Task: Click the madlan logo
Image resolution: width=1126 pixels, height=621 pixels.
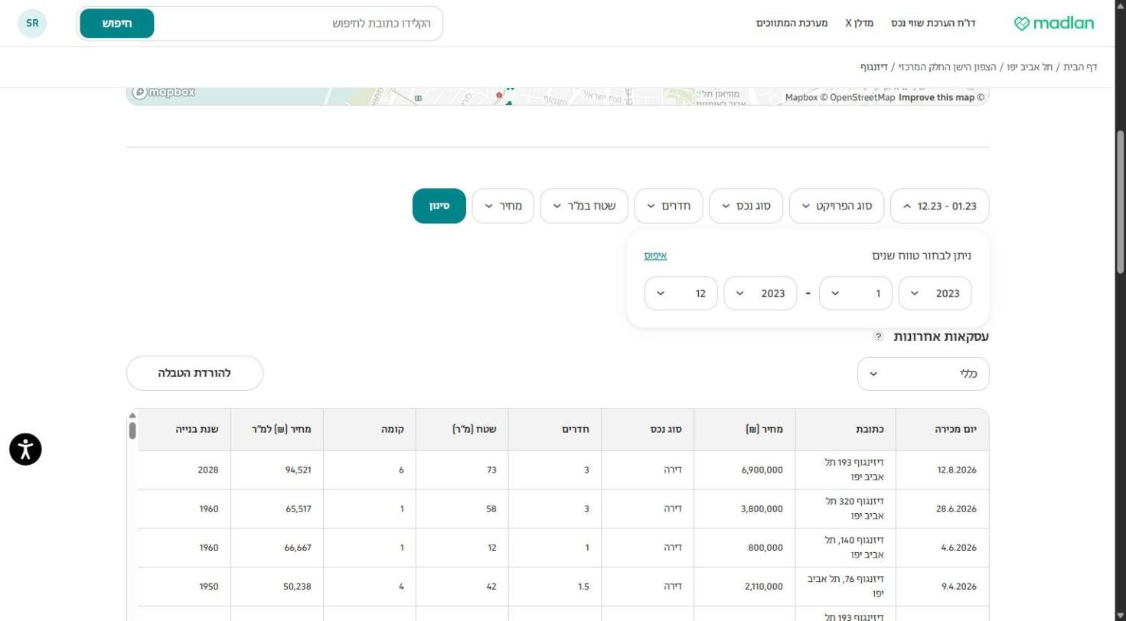Action: 1054,23
